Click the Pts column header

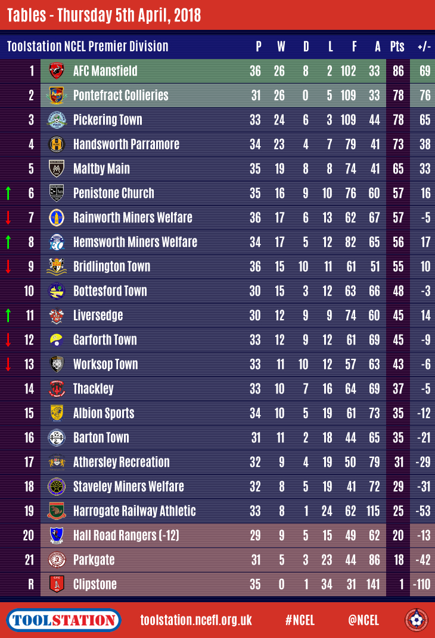397,47
